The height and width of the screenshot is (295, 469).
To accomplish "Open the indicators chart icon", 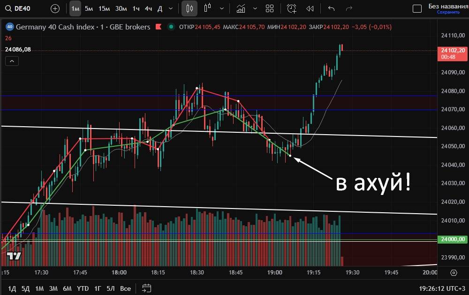I will click(x=241, y=8).
